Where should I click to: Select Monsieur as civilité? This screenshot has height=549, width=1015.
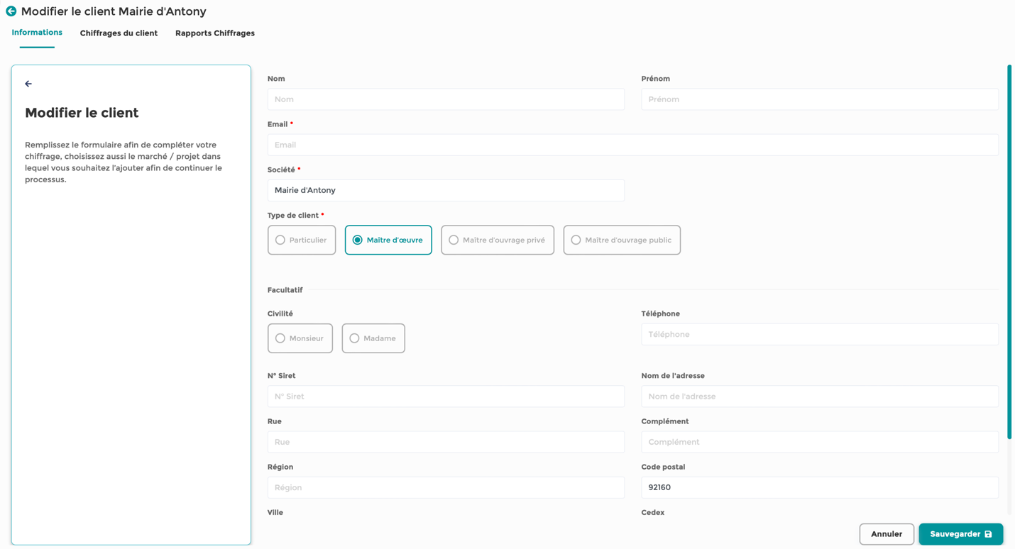300,338
